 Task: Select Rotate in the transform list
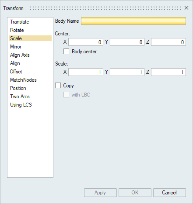pyautogui.click(x=30, y=30)
